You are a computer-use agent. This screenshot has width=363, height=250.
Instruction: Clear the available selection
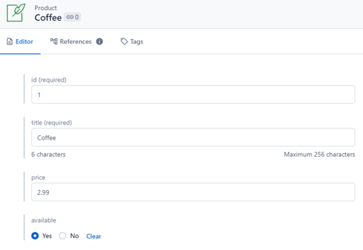94,236
